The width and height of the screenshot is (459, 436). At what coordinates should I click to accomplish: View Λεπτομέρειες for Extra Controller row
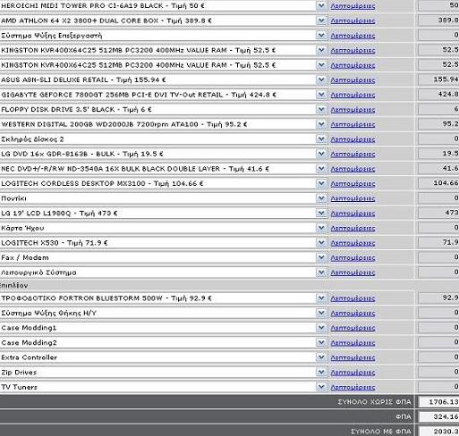click(x=353, y=357)
